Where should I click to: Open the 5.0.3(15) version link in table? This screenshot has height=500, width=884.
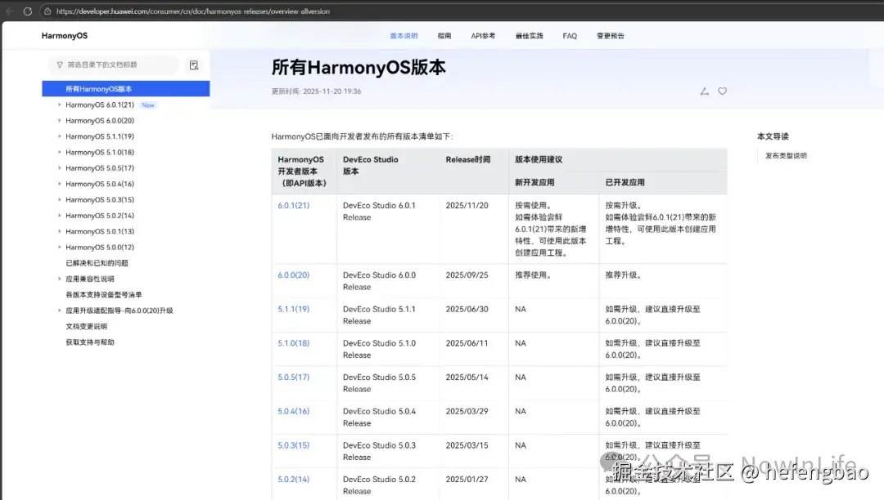[293, 445]
